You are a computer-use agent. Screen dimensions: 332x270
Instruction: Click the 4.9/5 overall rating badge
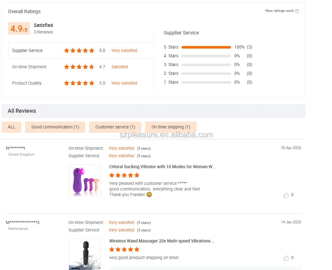coord(19,29)
